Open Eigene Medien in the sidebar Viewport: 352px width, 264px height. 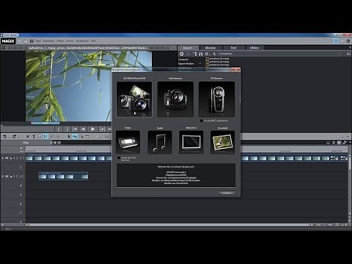186,64
